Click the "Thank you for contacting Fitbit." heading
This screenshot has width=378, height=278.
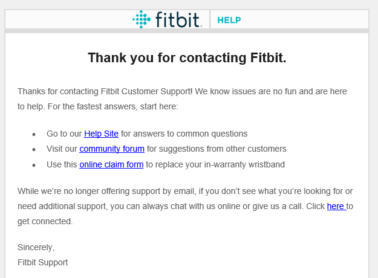[x=187, y=58]
